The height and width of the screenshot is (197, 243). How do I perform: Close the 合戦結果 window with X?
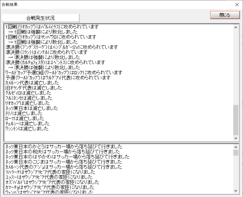237,5
